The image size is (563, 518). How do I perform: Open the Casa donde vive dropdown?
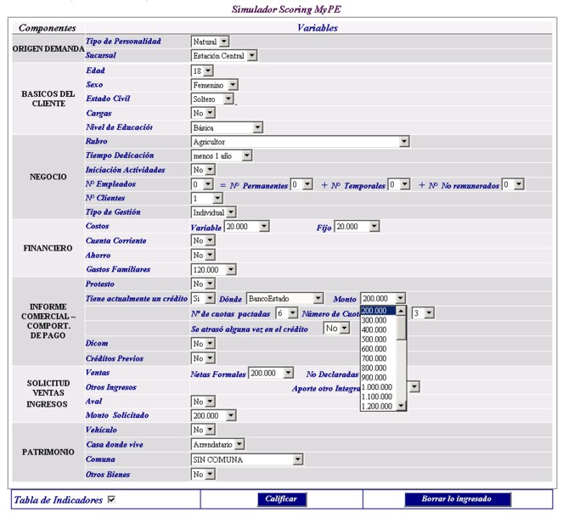click(217, 444)
